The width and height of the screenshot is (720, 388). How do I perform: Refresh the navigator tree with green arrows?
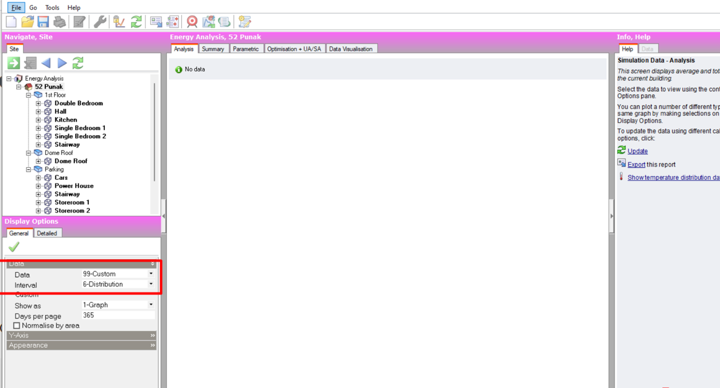click(78, 63)
